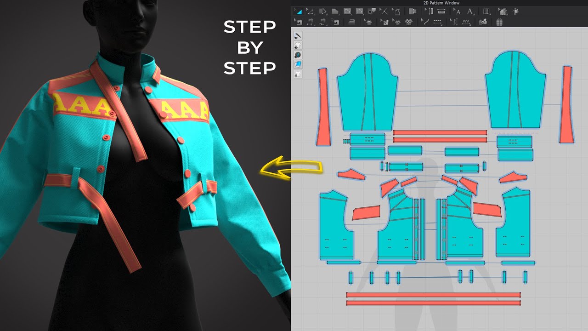This screenshot has height=331, width=588.
Task: Select the Free Sewing tool
Action: pyautogui.click(x=323, y=22)
